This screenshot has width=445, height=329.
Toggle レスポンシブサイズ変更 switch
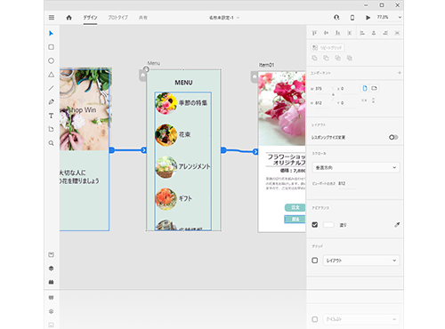[393, 137]
